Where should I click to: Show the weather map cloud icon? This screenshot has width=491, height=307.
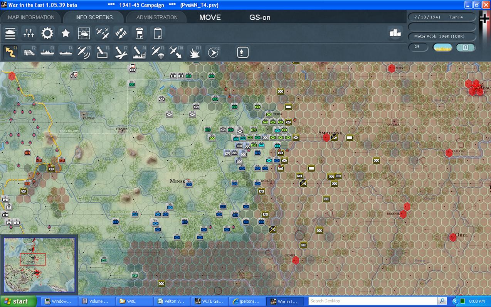click(x=84, y=34)
